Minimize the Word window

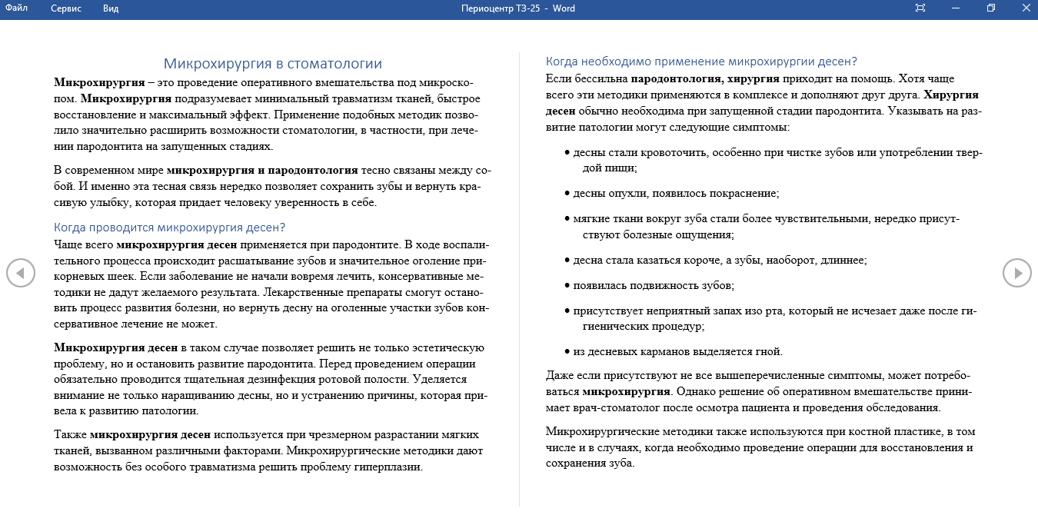point(956,8)
